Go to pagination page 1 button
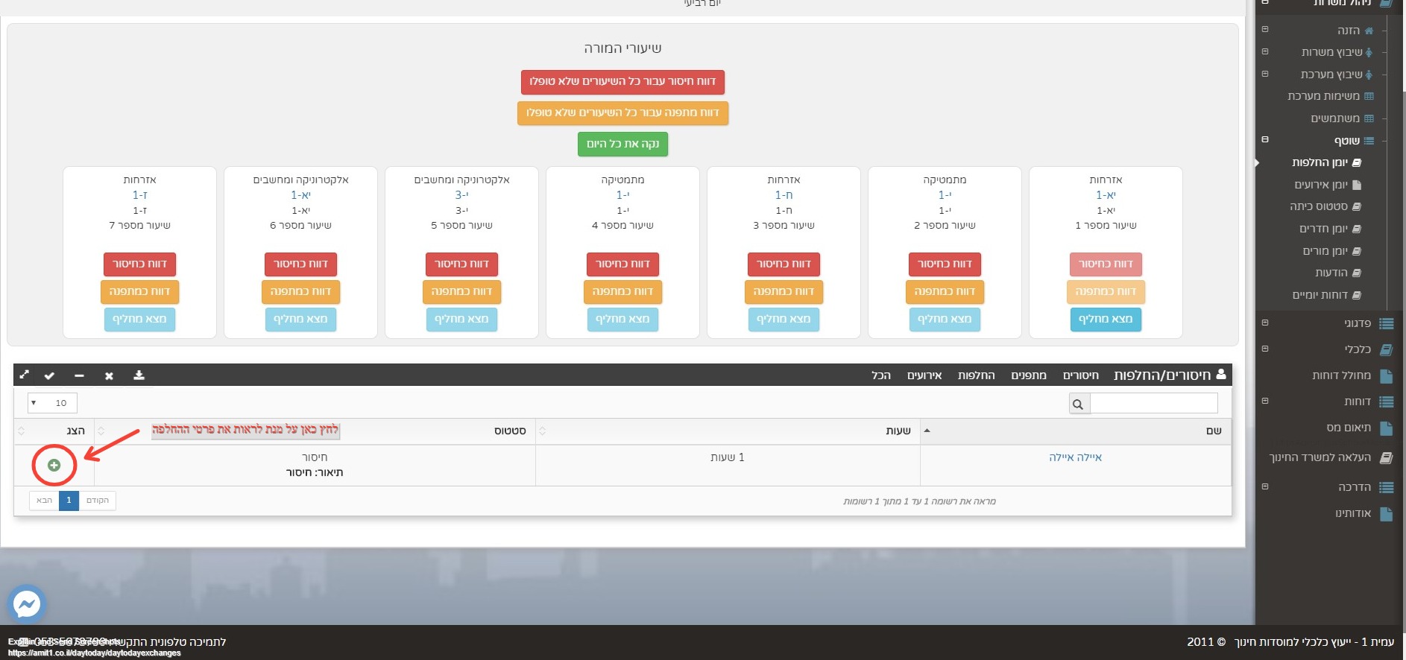This screenshot has width=1406, height=660. 69,501
